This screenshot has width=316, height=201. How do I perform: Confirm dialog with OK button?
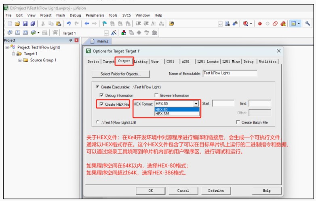click(x=151, y=191)
